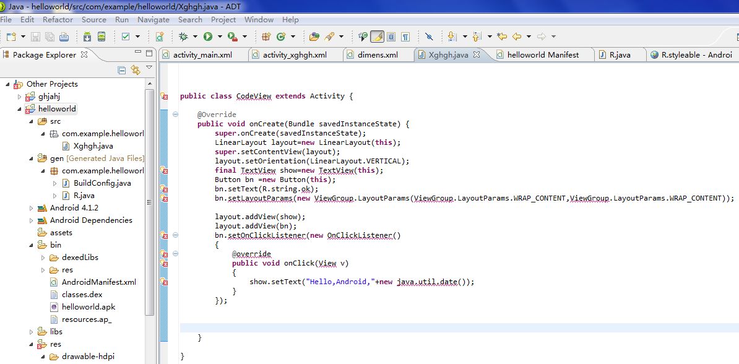Run the project with green play button
Screen dimensions: 739x364
[x=208, y=37]
